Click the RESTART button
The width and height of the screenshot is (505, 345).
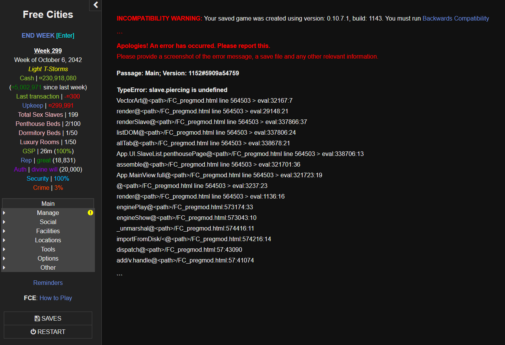pyautogui.click(x=48, y=332)
